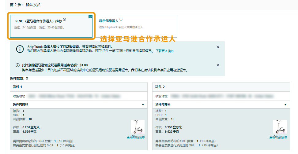Screen dimensions: 298x154
Task: Click the 货件 1 header
Action: coord(17,87)
